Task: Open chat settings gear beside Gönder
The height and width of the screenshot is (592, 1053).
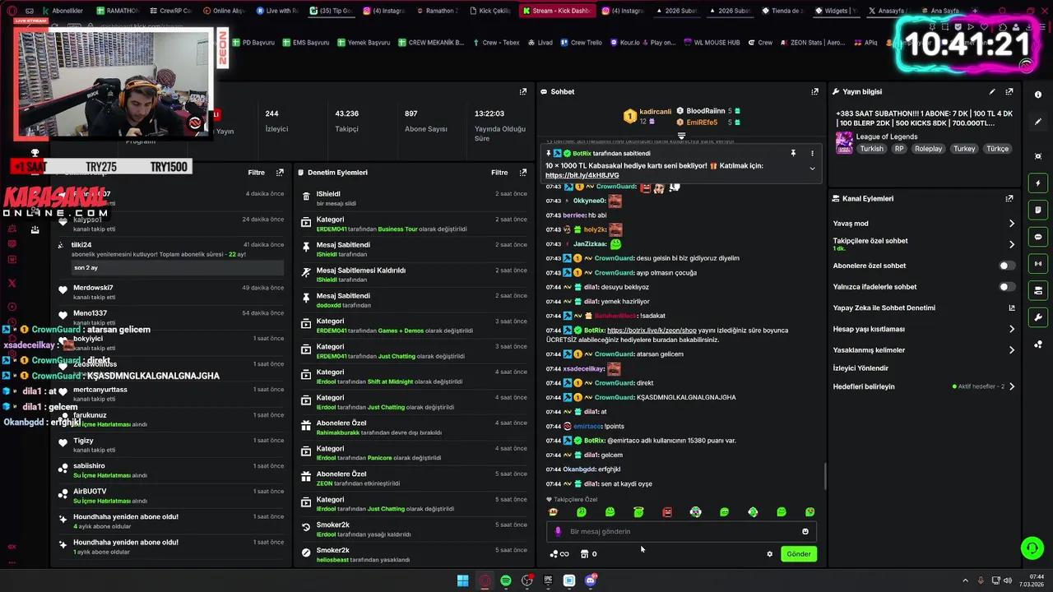Action: point(770,554)
